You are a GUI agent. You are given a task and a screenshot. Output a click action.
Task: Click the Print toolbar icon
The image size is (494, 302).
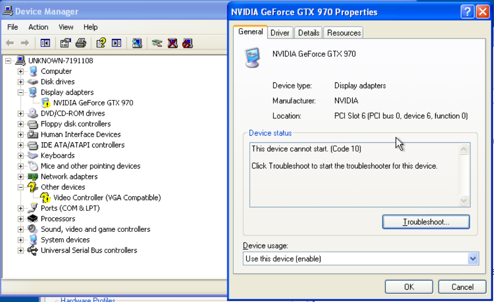click(81, 43)
